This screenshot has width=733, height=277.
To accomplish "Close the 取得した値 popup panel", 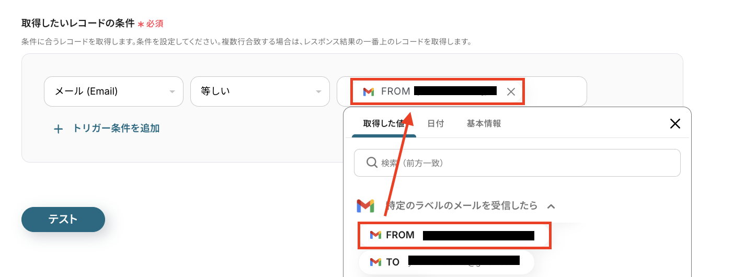I will (675, 124).
